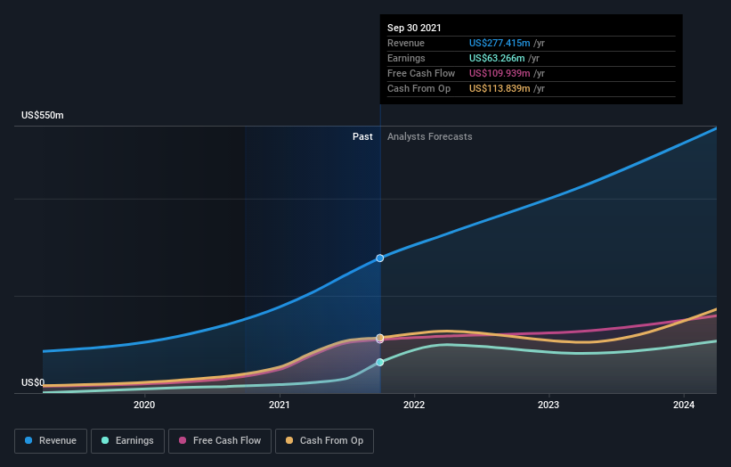Screen dimensions: 731x467
Task: Click the US$550m y-axis label
Action: (43, 115)
